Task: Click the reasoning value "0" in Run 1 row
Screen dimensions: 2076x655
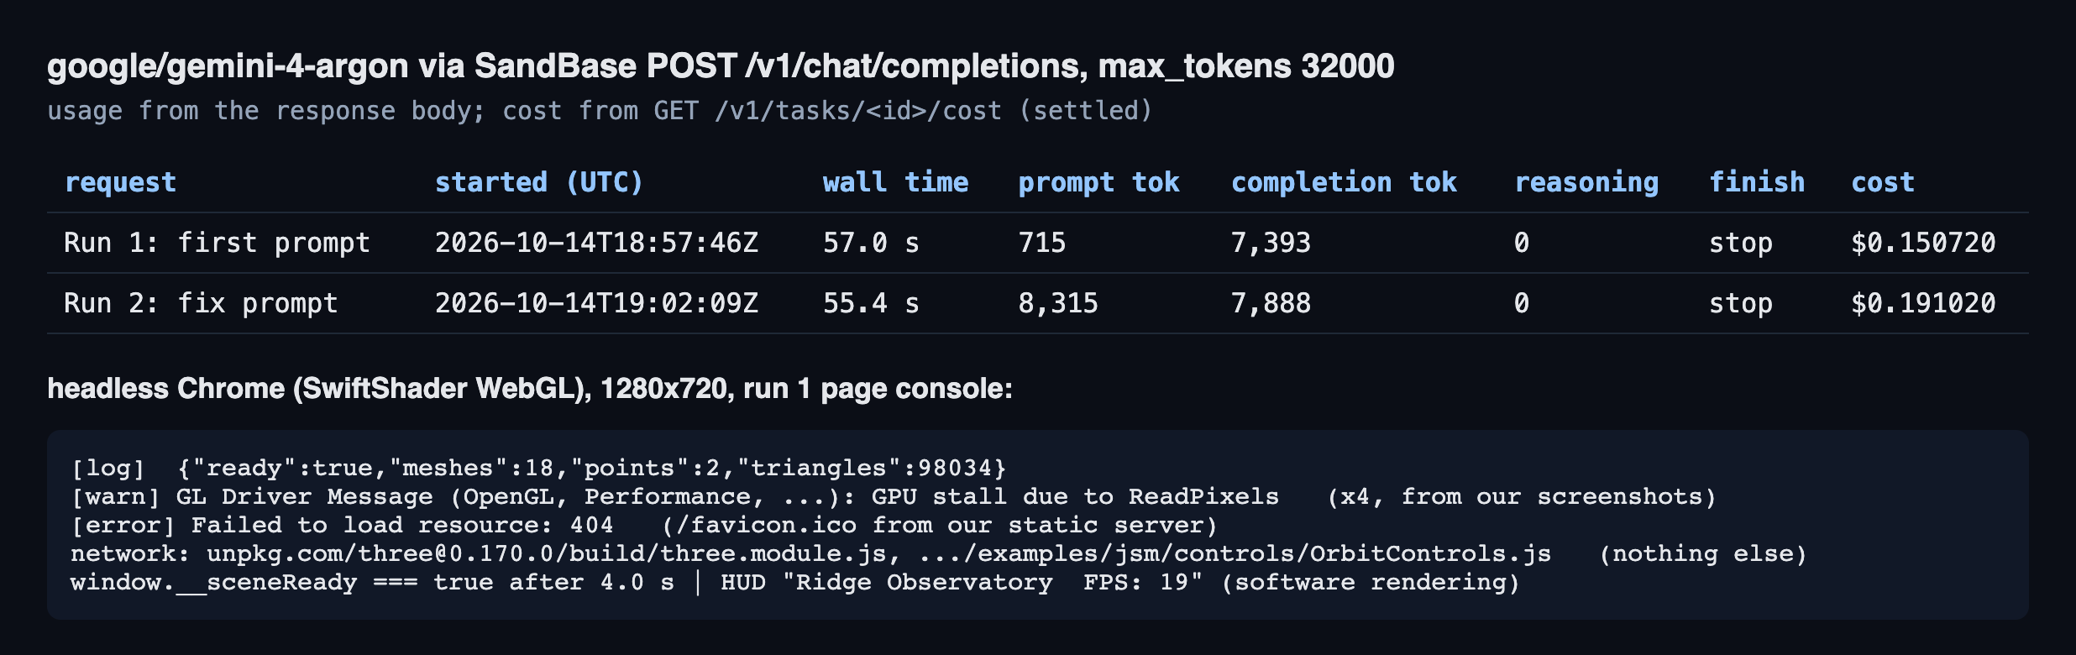Action: click(1522, 243)
